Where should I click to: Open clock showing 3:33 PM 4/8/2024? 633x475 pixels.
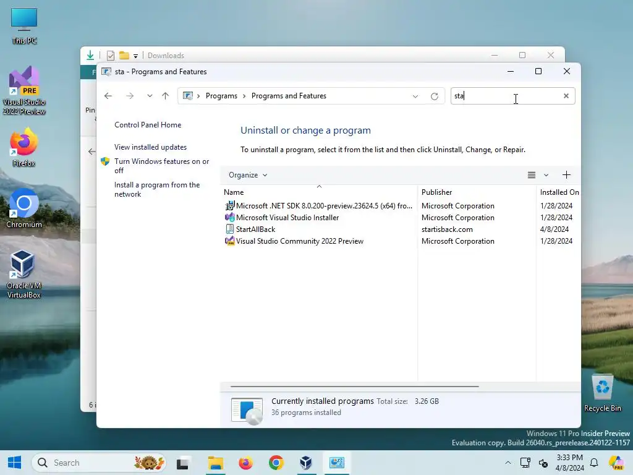click(x=569, y=463)
